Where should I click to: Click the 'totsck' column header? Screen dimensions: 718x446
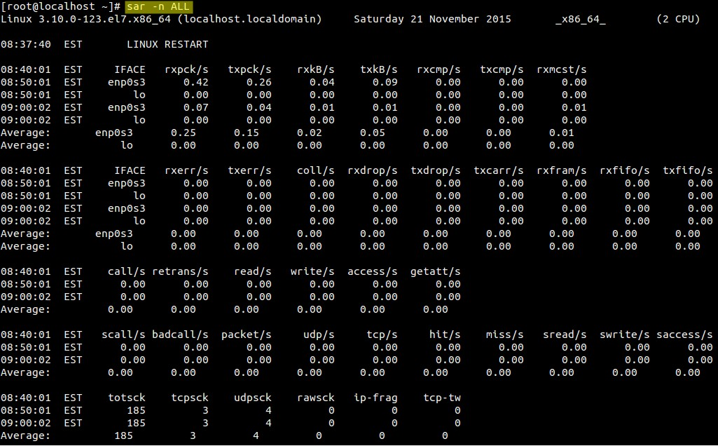(x=127, y=398)
